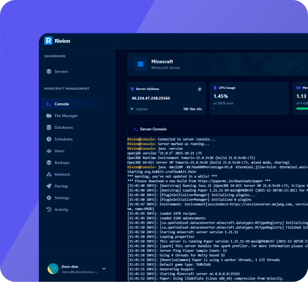Expand the jhon-doe account menu chevron
Viewport: 308px width, 282px height.
104,269
